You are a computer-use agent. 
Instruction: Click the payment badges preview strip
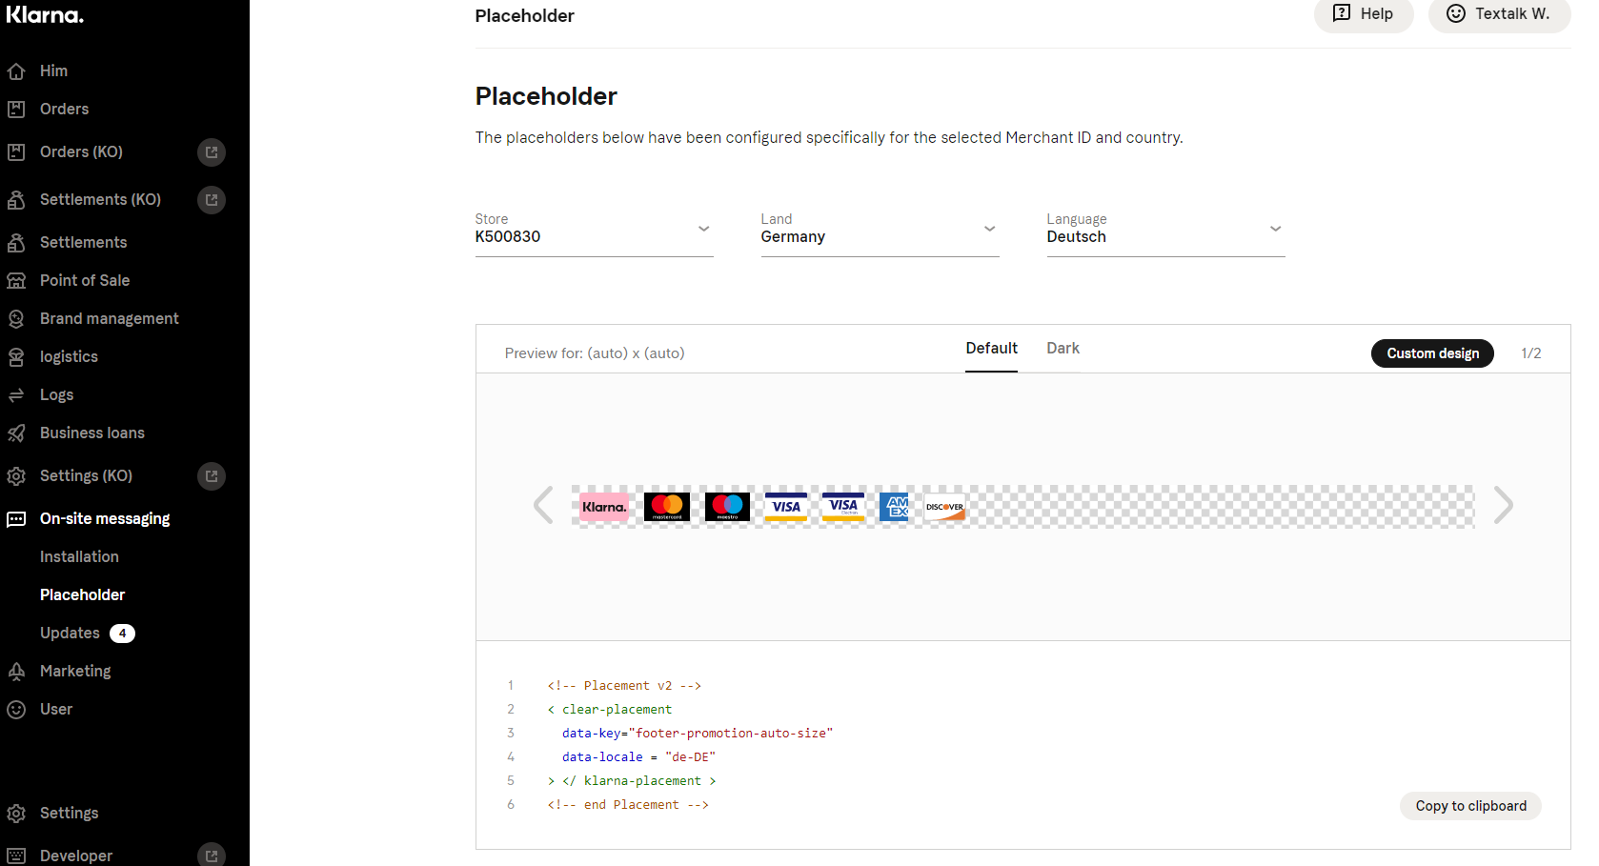point(1022,507)
